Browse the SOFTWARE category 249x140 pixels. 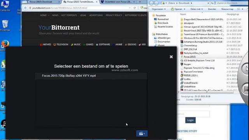(103, 45)
